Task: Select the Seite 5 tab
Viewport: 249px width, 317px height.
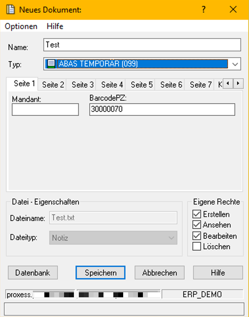Action: tap(142, 85)
